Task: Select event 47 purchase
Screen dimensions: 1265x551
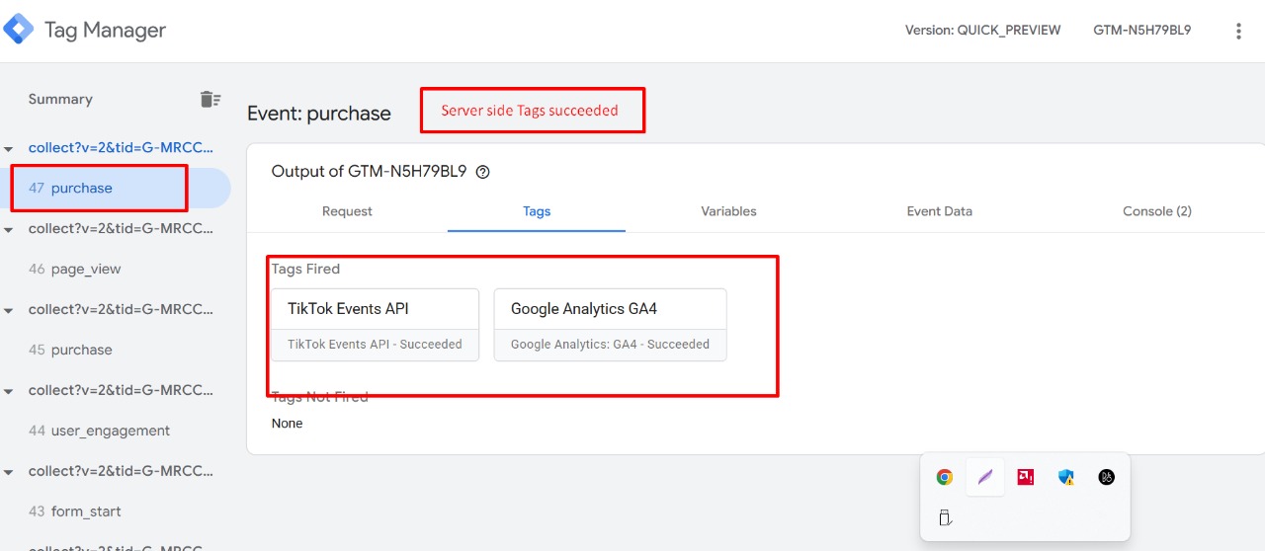Action: point(116,188)
